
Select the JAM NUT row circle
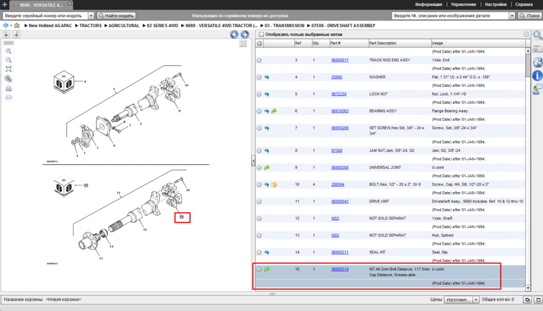pyautogui.click(x=259, y=151)
